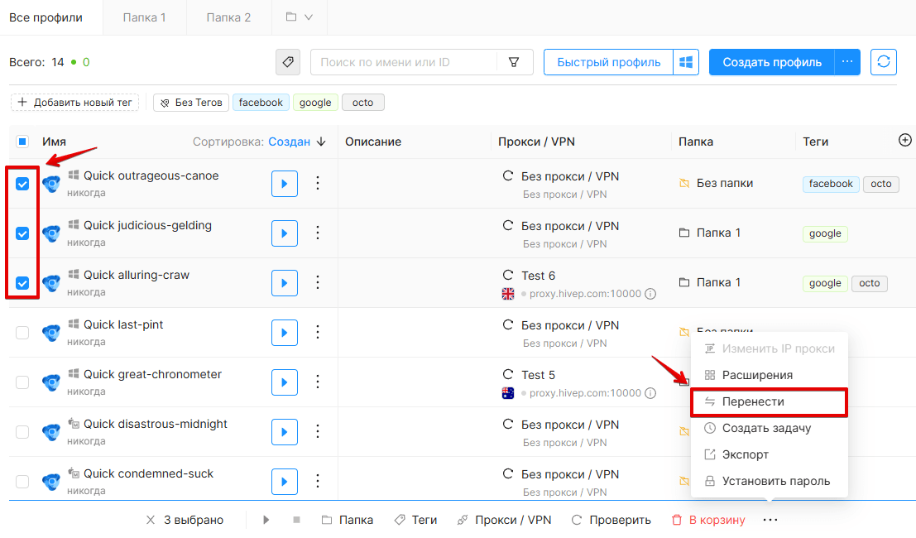
Task: Open options menu for Quick outrageous-canoe
Action: click(318, 184)
